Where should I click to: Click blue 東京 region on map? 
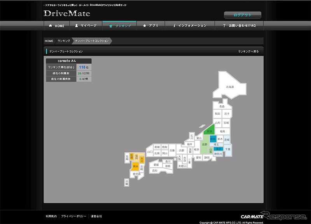coord(218,149)
